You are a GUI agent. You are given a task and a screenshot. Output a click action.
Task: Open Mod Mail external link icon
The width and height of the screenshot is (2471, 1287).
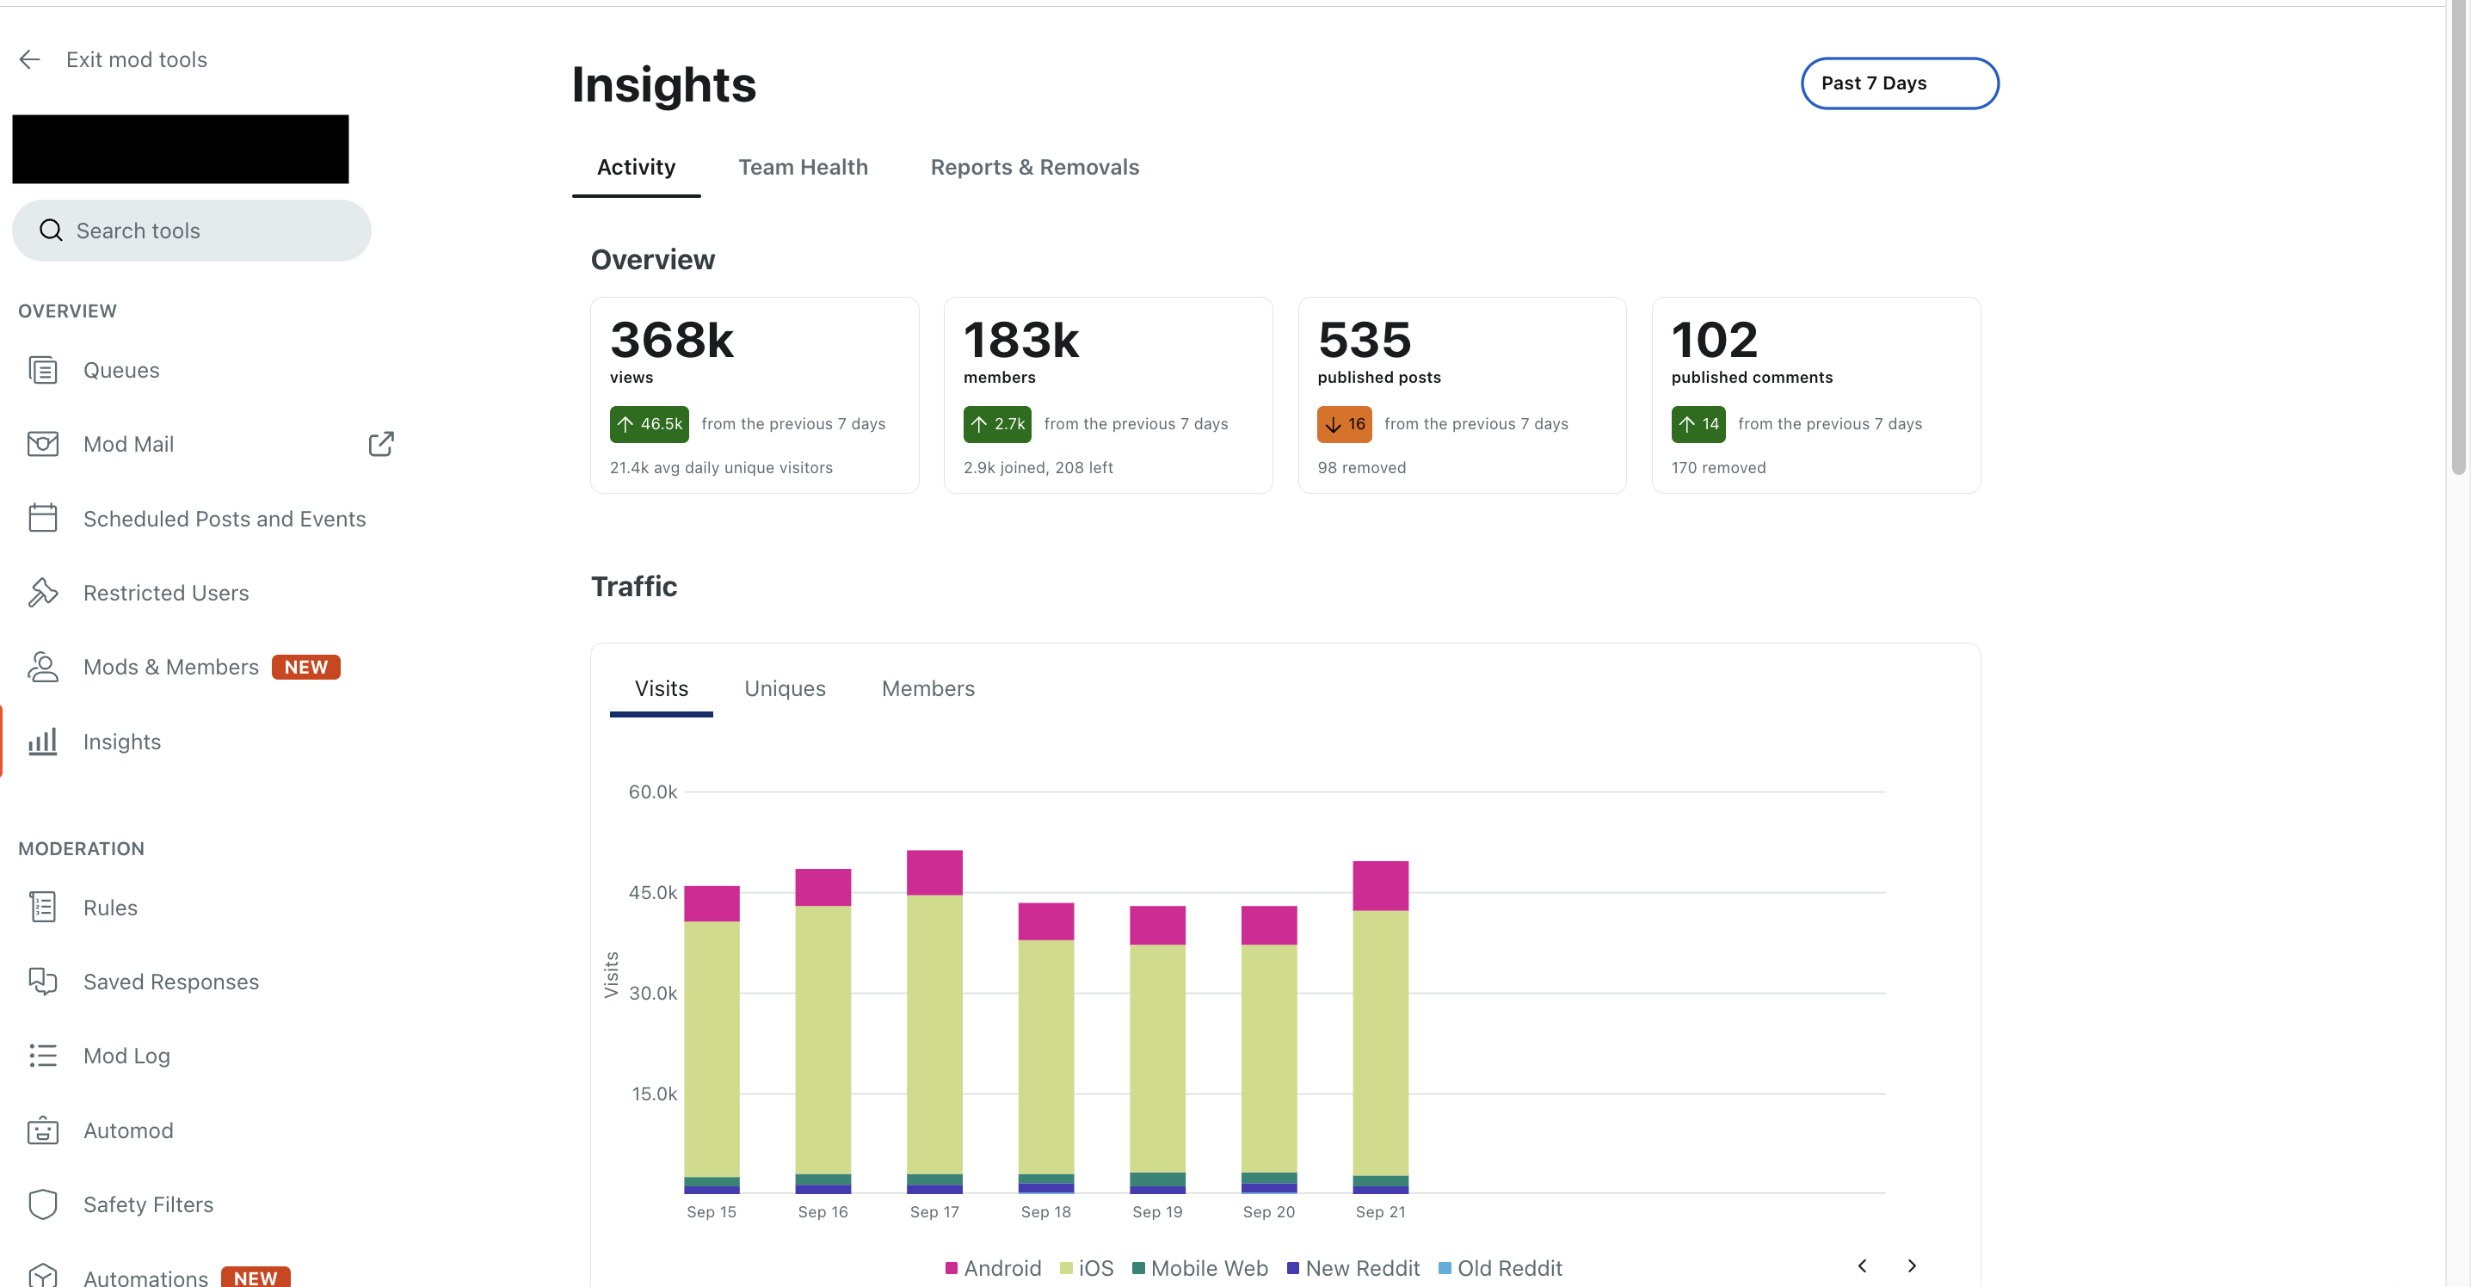coord(381,444)
